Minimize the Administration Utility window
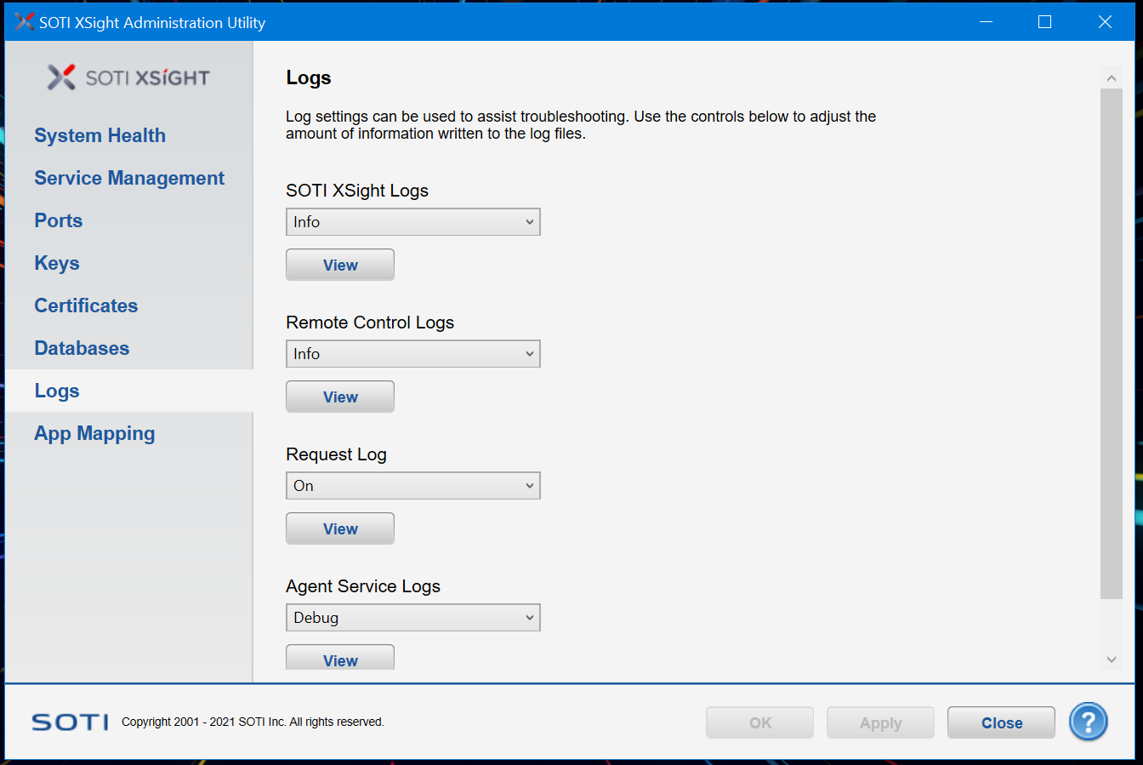Viewport: 1143px width, 765px height. click(987, 22)
